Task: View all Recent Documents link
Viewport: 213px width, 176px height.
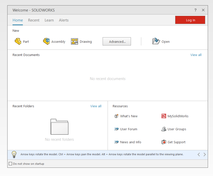Action: [196, 55]
